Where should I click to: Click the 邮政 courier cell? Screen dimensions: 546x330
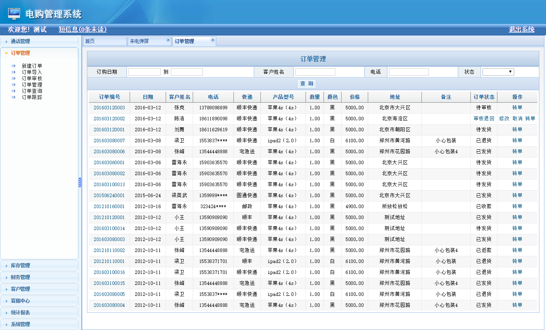click(x=247, y=207)
